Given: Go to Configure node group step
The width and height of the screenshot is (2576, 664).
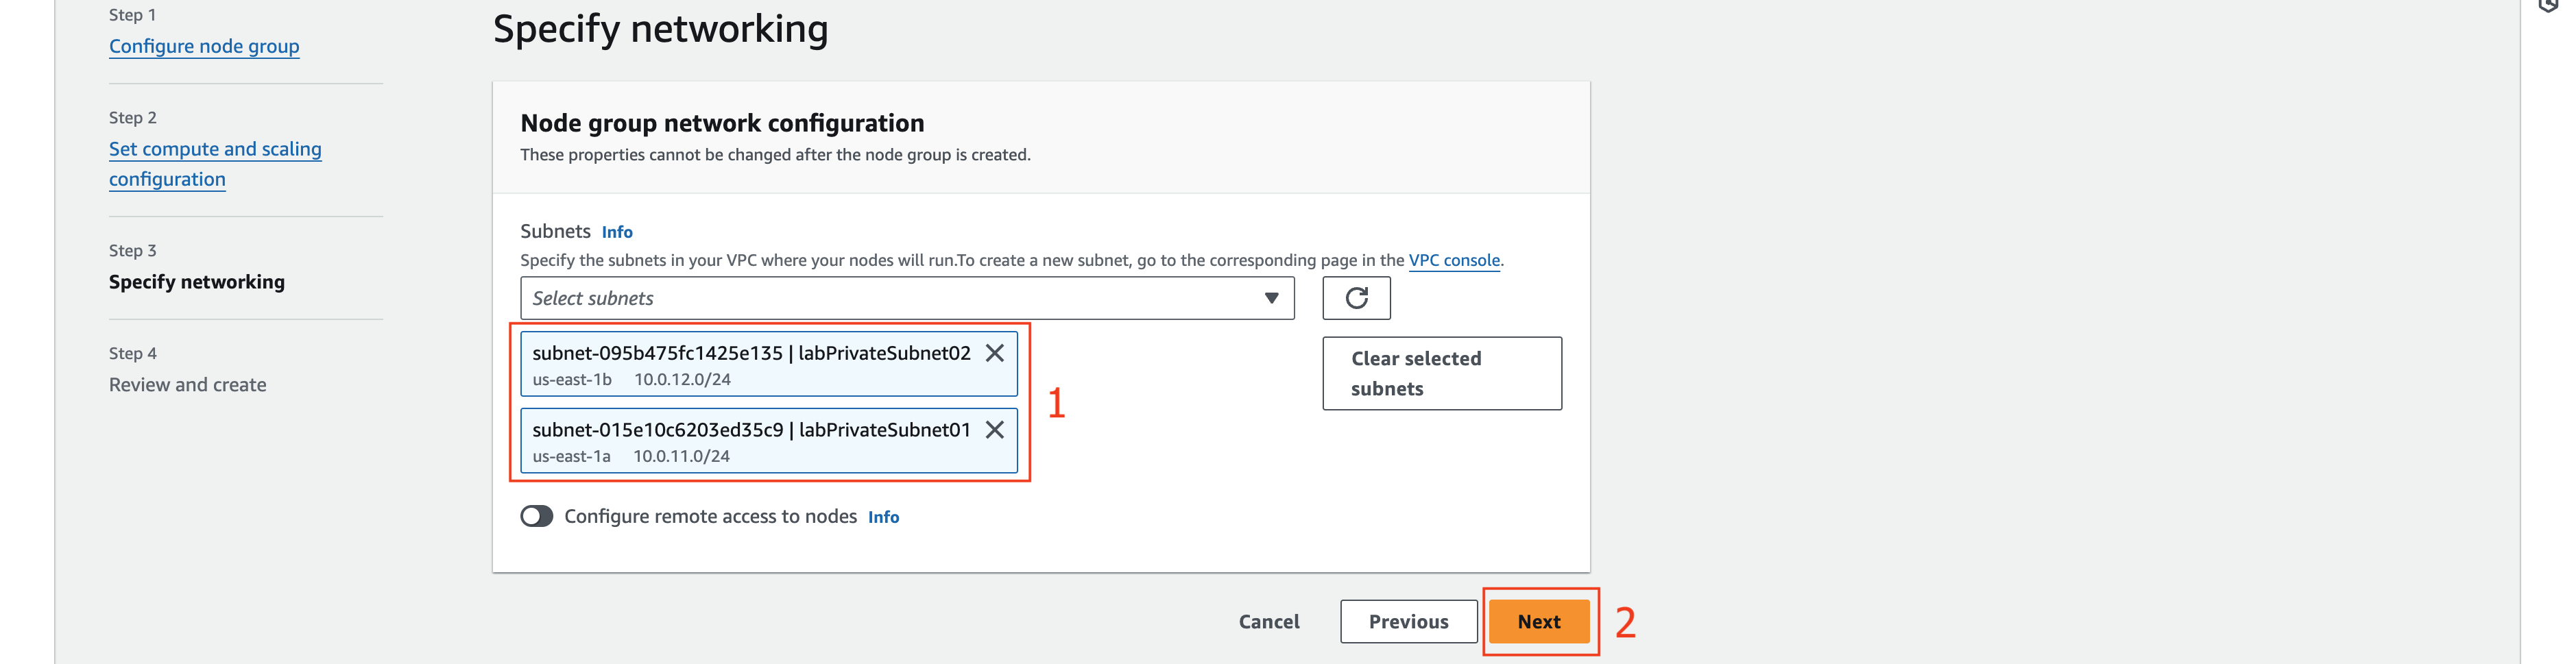Looking at the screenshot, I should click(x=204, y=46).
